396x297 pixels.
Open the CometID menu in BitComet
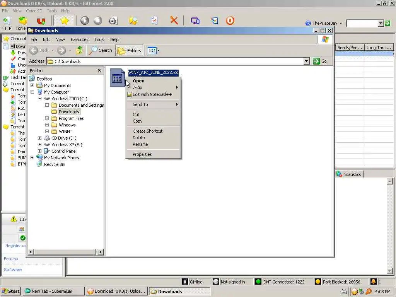point(34,11)
